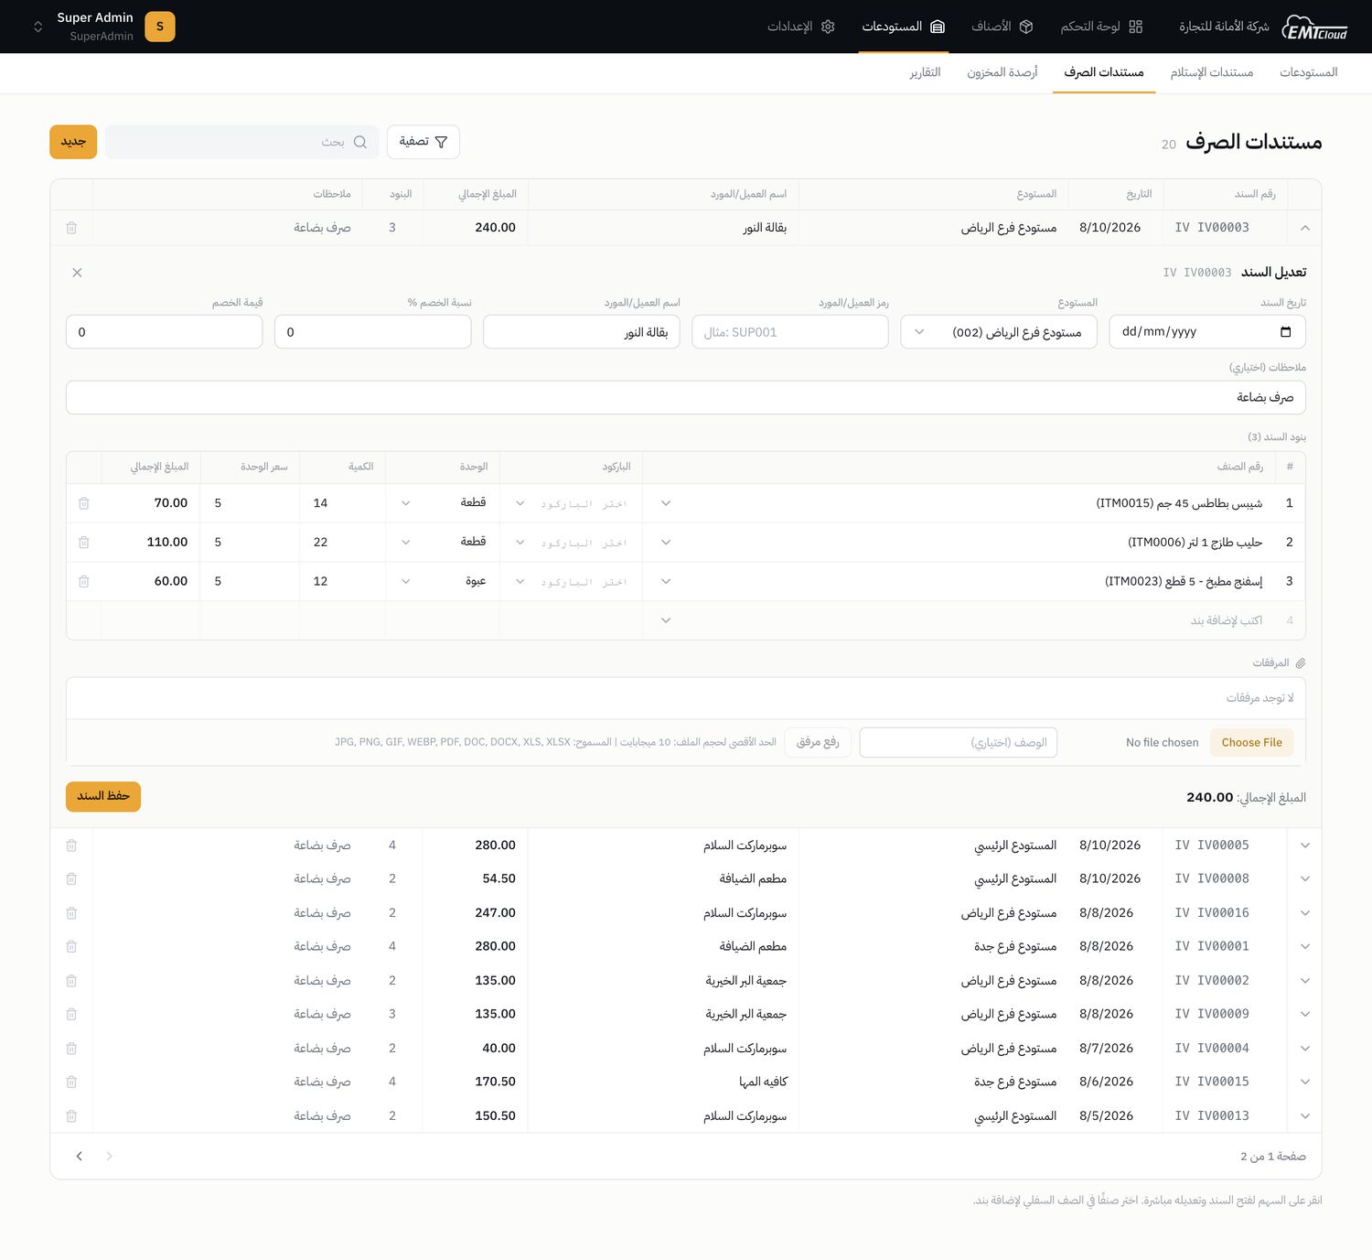Click the search magnifier icon

coord(360,142)
